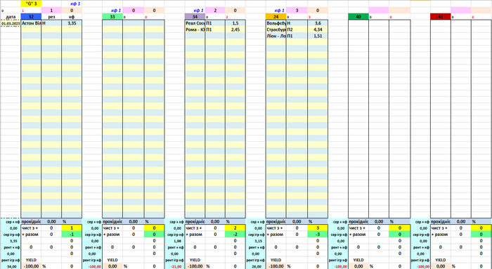
Task: Click result 'П1' in the Рома row
Action: coord(215,29)
